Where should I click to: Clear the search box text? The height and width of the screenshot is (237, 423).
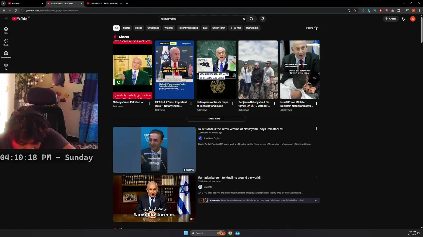[x=244, y=19]
